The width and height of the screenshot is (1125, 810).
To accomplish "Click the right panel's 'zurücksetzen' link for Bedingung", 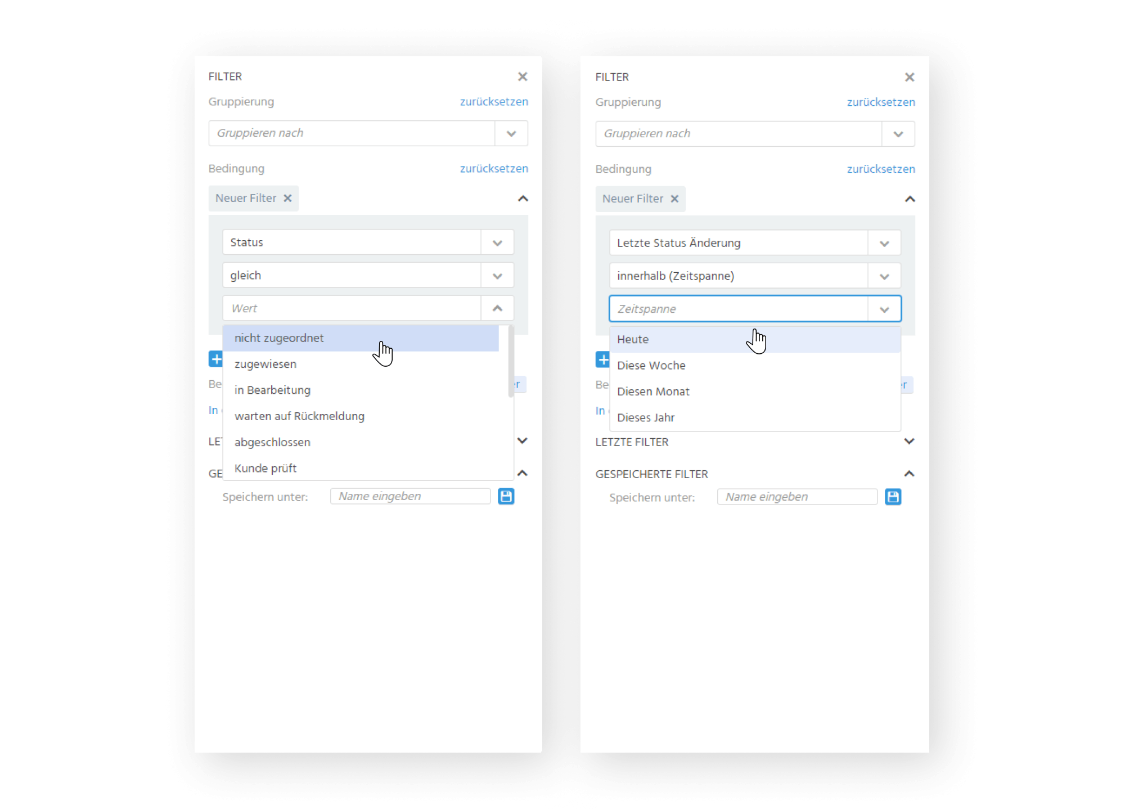I will tap(881, 169).
